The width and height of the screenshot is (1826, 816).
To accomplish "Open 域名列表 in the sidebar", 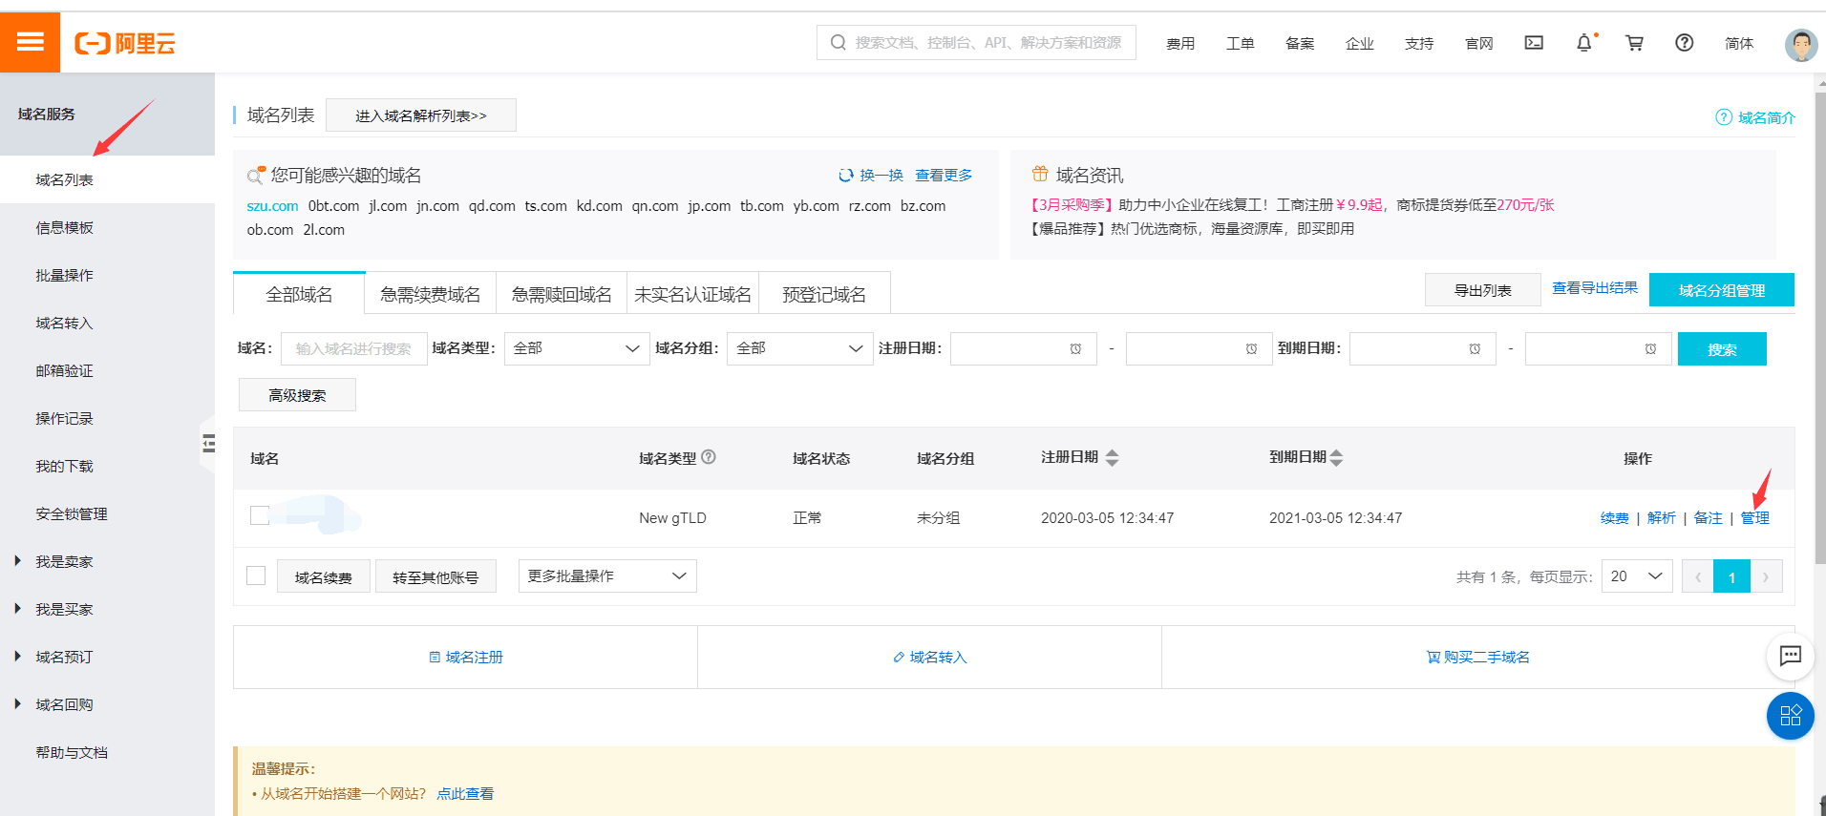I will point(107,179).
